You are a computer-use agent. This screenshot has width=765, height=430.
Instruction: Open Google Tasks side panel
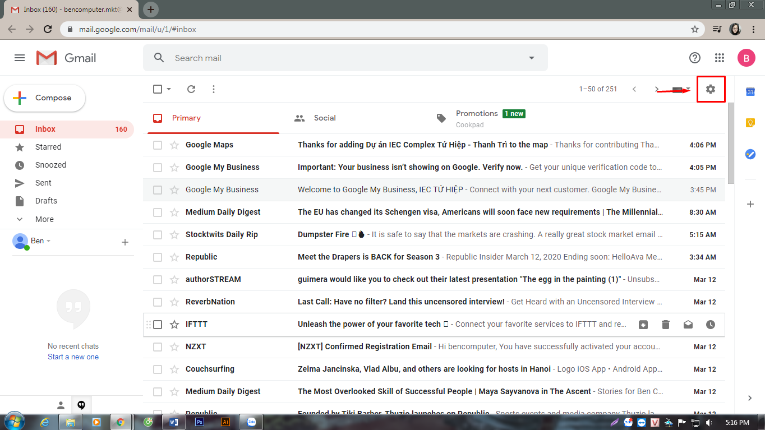pyautogui.click(x=750, y=154)
